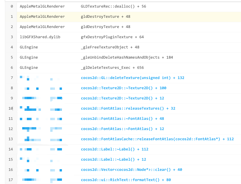Open cocos2d::Label::~Label() + 112 link
This screenshot has height=184, width=241.
[x=115, y=149]
